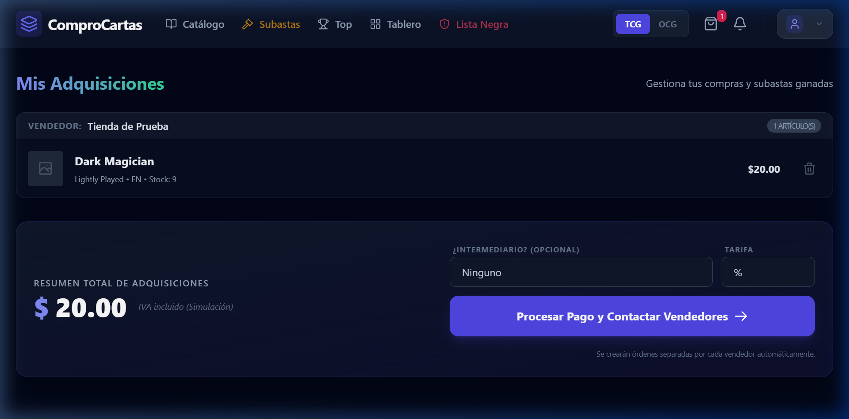Switch to TCG mode
Screen dimensions: 849x419
(633, 24)
